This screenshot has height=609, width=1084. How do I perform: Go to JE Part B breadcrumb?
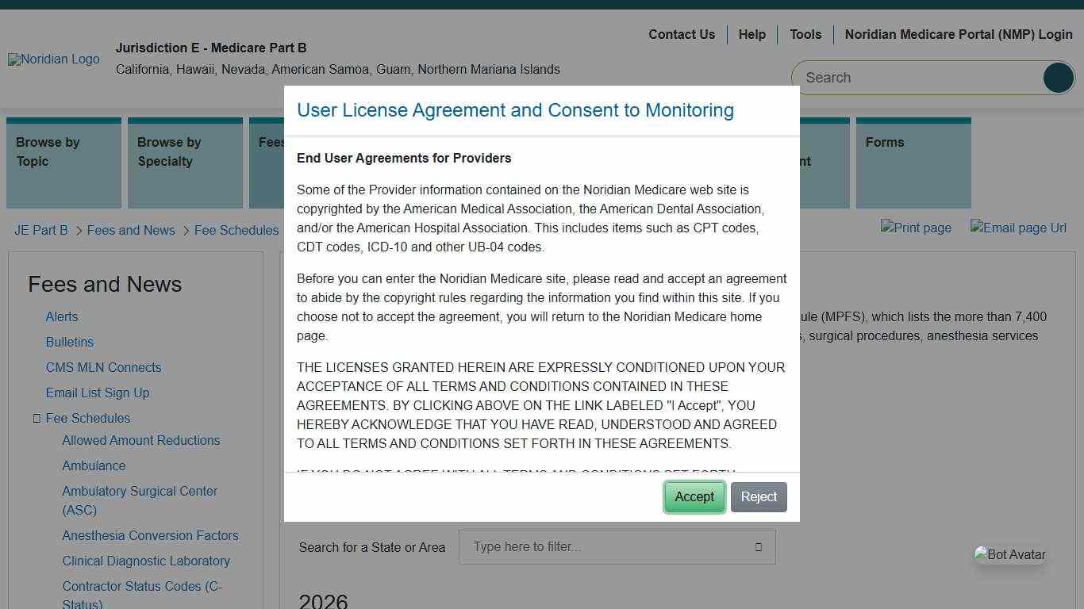point(41,231)
